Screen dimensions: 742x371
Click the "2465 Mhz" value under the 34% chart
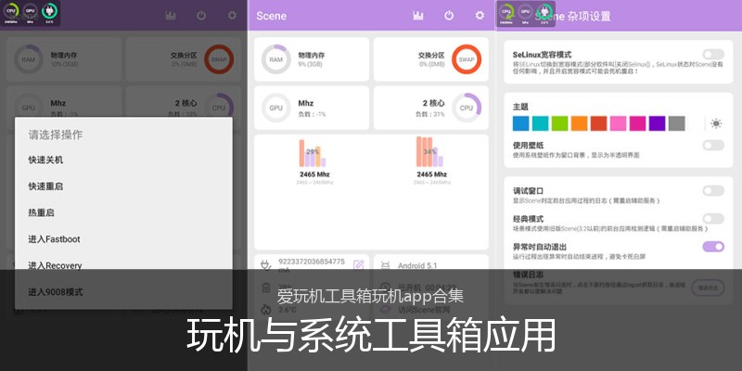[x=431, y=174]
